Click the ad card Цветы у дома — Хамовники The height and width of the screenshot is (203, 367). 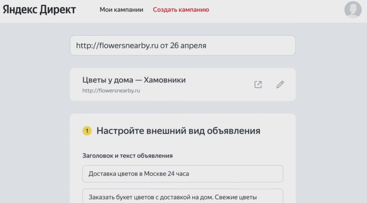click(183, 84)
